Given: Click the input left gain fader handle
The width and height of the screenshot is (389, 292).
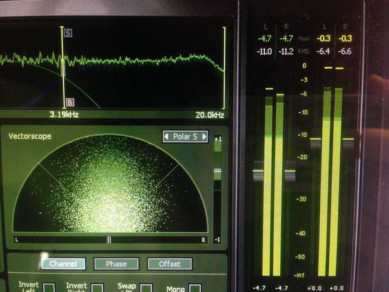Looking at the screenshot, I should (x=258, y=171).
